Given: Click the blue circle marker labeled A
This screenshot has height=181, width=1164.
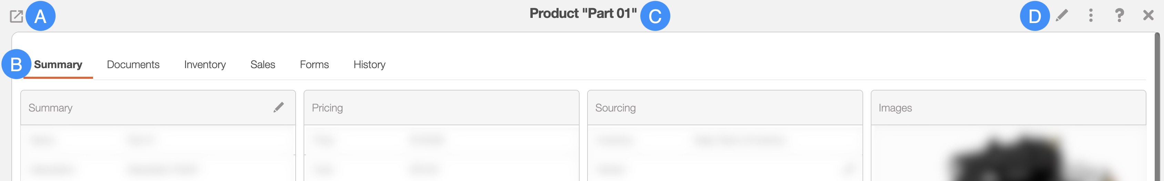Looking at the screenshot, I should coord(41,16).
